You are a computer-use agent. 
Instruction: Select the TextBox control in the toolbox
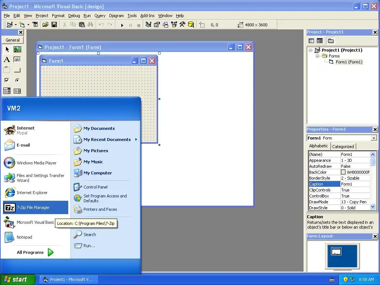click(x=17, y=60)
